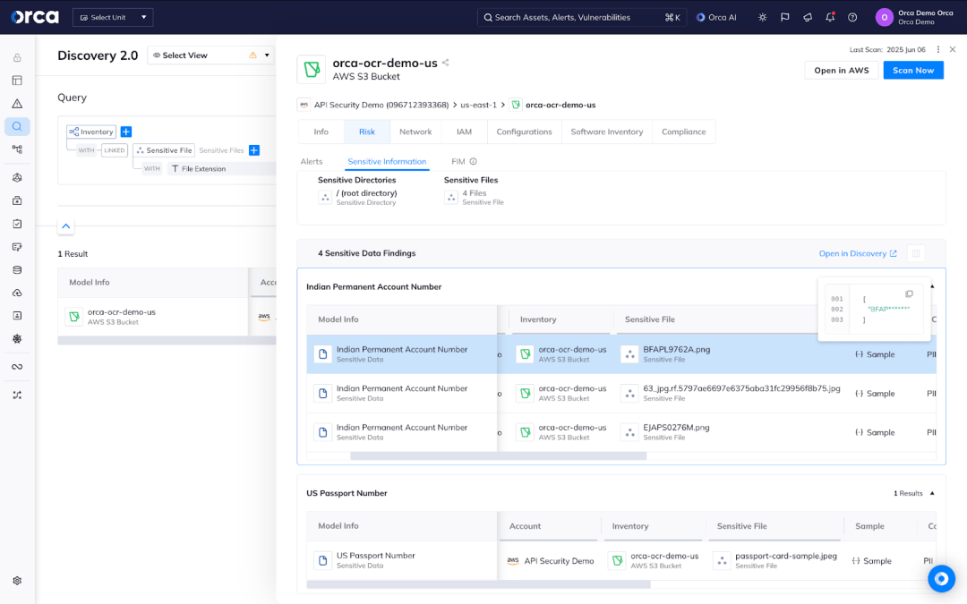The height and width of the screenshot is (604, 967).
Task: Open the infinity loop icon in the sidebar
Action: pos(17,367)
